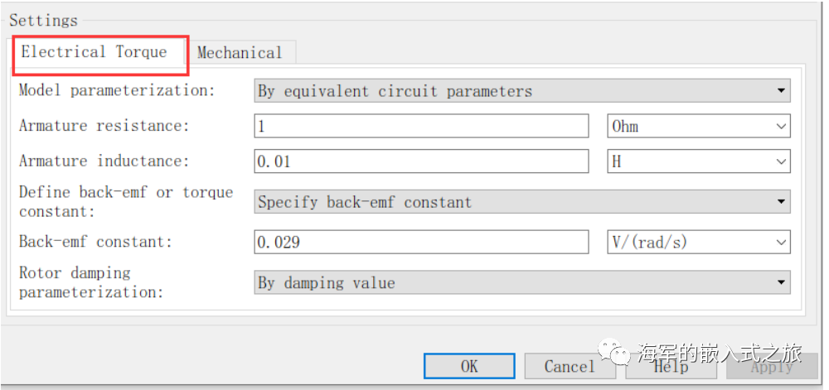This screenshot has height=390, width=829.
Task: Open the Mechanical tab
Action: (x=240, y=53)
